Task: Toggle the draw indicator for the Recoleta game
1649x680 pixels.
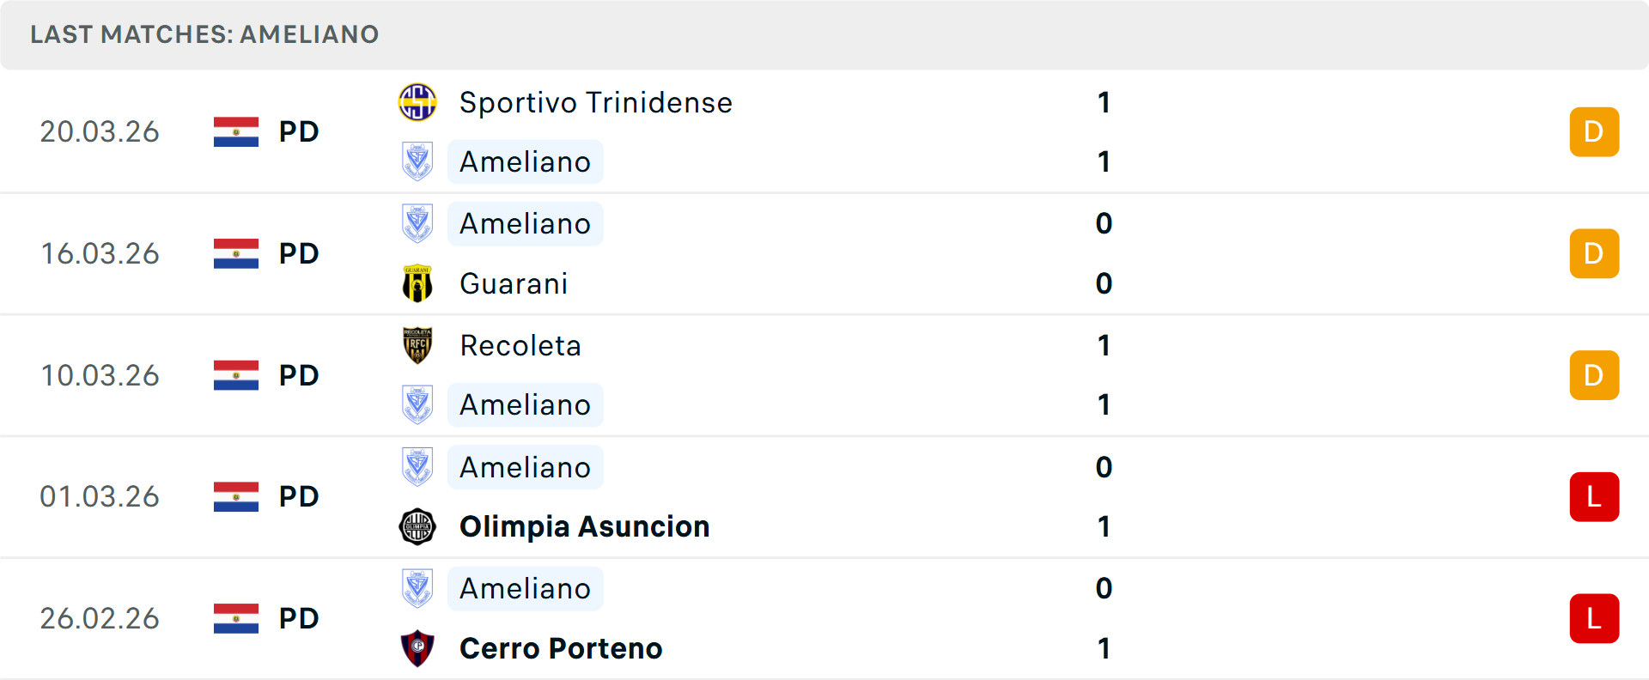Action: (1594, 375)
